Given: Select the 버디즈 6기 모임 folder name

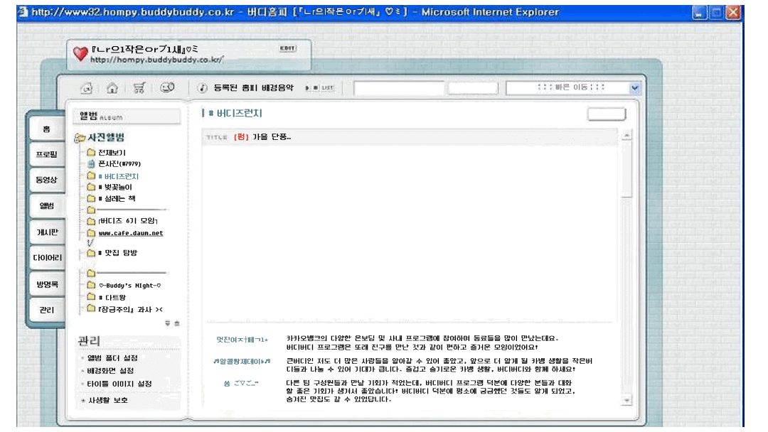Looking at the screenshot, I should 128,221.
